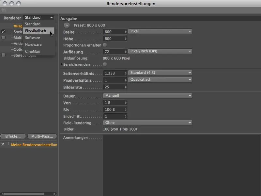This screenshot has height=196, width=261.
Task: Click the Bilderrate value field
Action: coord(114,87)
